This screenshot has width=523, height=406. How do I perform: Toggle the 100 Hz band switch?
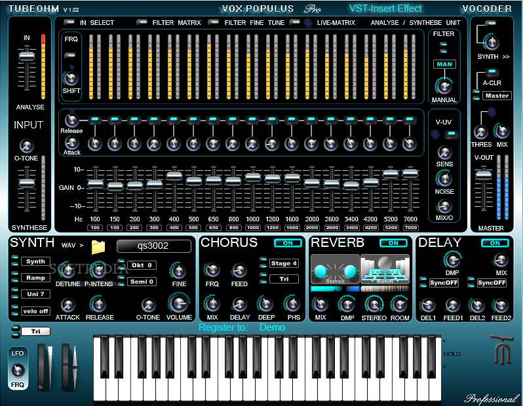click(95, 119)
